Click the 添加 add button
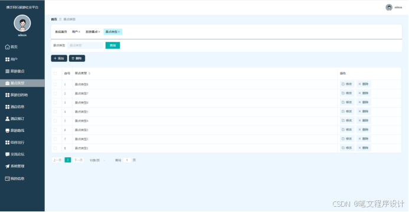Viewport: 409px width, 212px height. pos(59,58)
